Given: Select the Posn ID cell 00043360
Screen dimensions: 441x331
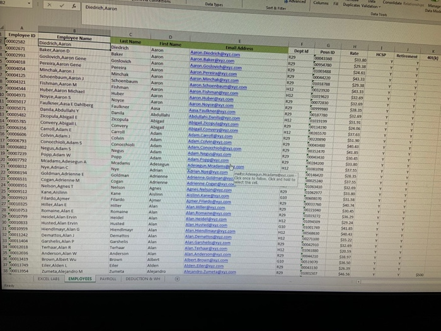Looking at the screenshot, I should point(328,59).
